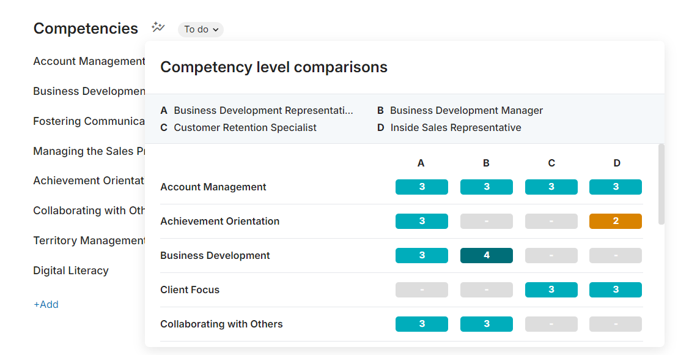
Task: Click the dark teal level 4 badge
Action: coord(486,255)
